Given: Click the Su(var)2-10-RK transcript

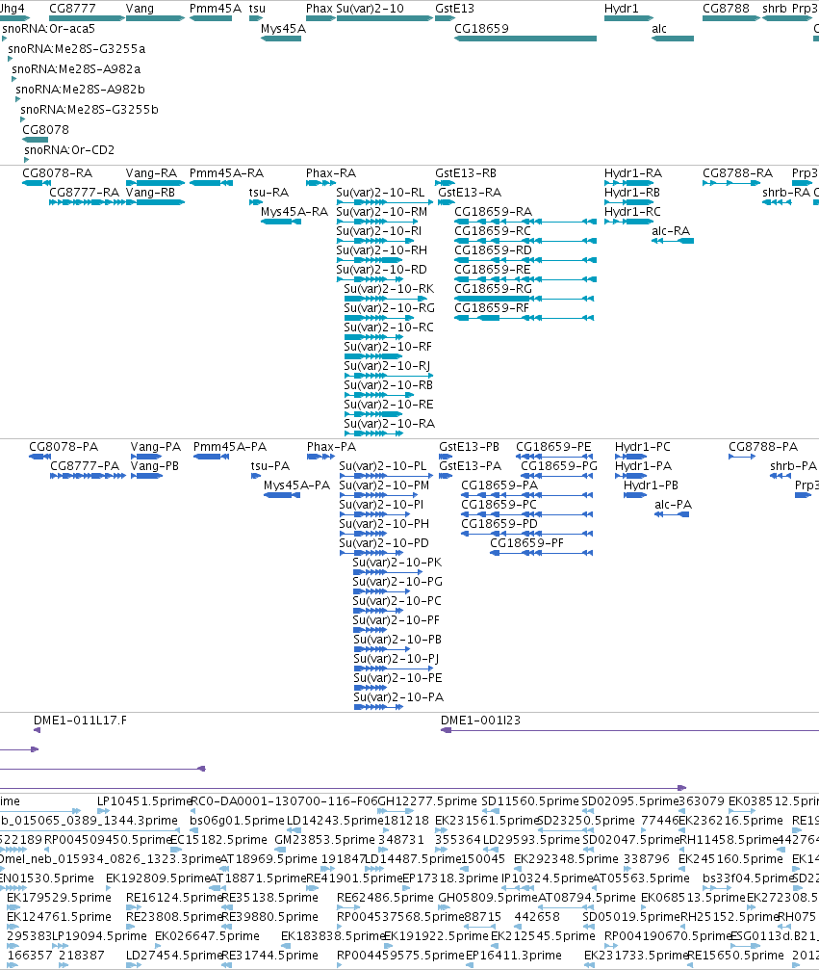Looking at the screenshot, I should click(385, 299).
